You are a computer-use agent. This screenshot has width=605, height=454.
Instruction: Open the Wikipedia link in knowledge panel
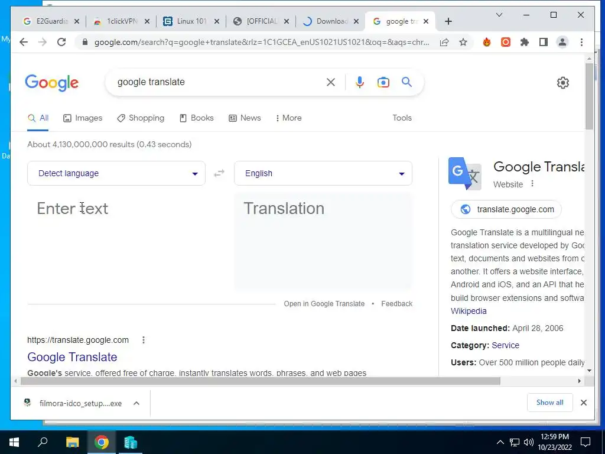pyautogui.click(x=469, y=311)
